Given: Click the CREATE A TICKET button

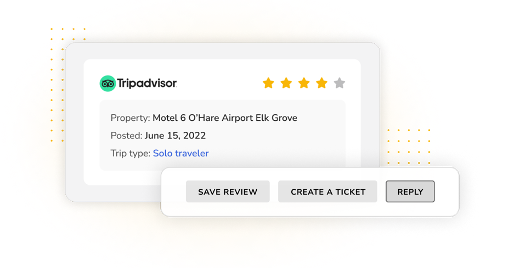Looking at the screenshot, I should point(328,191).
